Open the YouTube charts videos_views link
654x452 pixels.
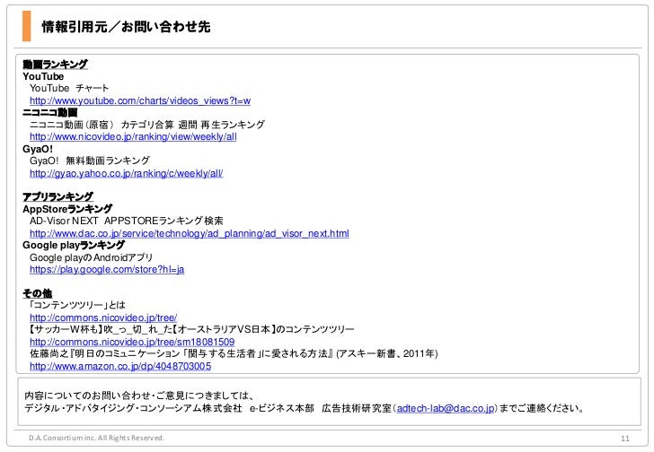[x=140, y=100]
